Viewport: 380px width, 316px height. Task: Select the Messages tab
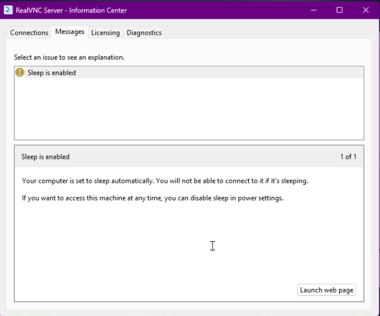coord(70,32)
